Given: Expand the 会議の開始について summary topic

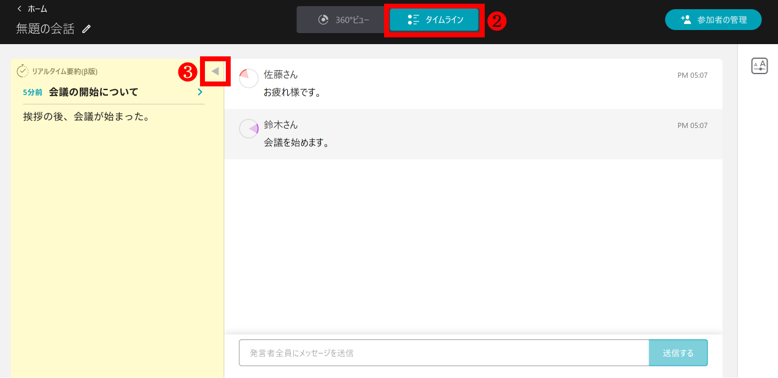Looking at the screenshot, I should 199,91.
